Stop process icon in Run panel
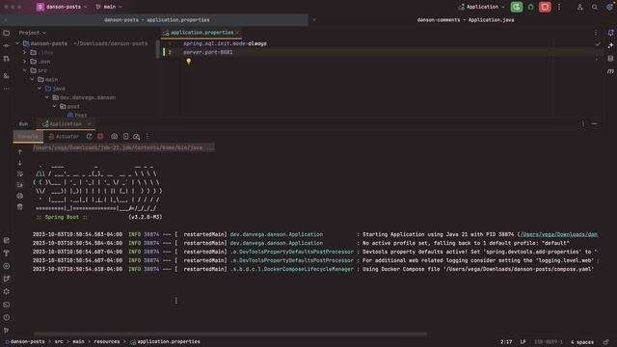This screenshot has height=347, width=617. [x=100, y=137]
